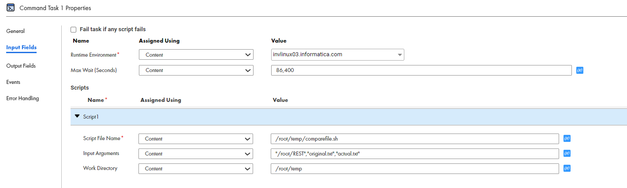The height and width of the screenshot is (188, 627).
Task: Open formula editor icon for Max Wait
Action: 580,70
